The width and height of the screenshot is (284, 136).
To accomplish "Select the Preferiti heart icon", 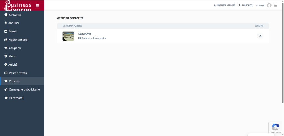I will click(6, 81).
